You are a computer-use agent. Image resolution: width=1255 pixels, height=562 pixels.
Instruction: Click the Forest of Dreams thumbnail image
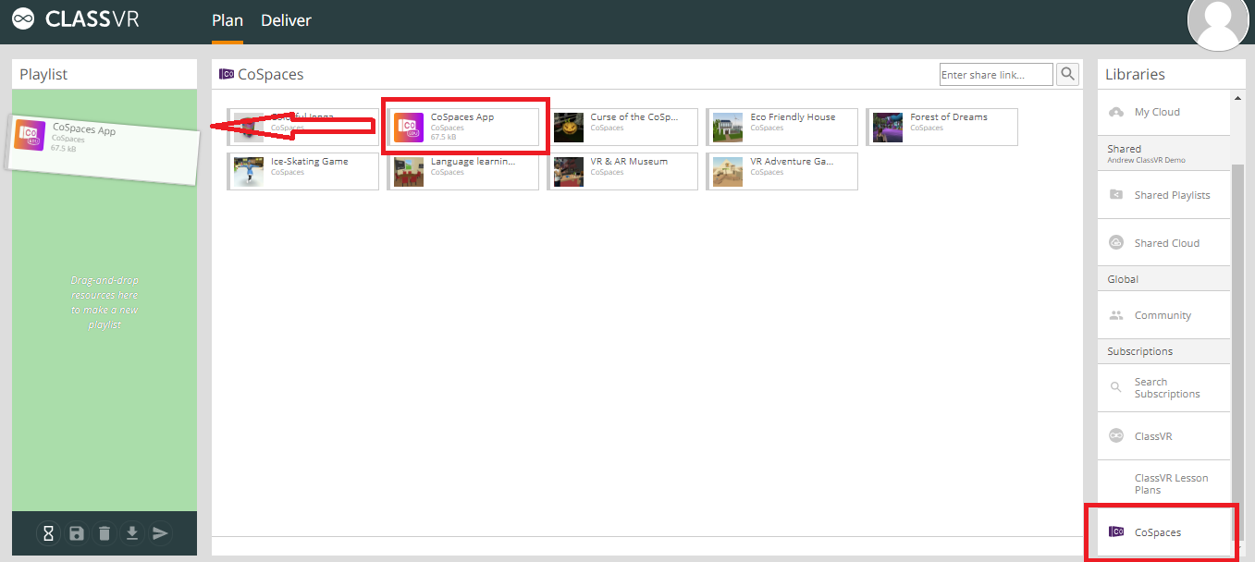pos(888,128)
